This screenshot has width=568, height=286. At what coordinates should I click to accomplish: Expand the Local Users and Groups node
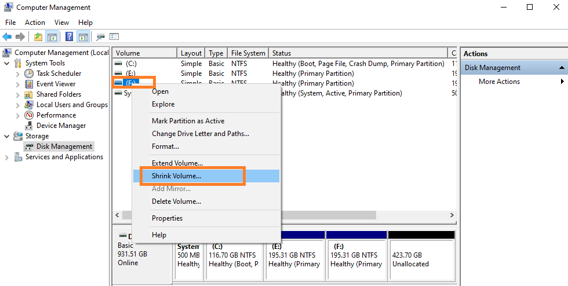[x=18, y=105]
